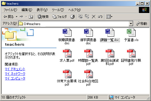Open the 表示(V) menu
This screenshot has height=101, width=151.
(x=42, y=10)
